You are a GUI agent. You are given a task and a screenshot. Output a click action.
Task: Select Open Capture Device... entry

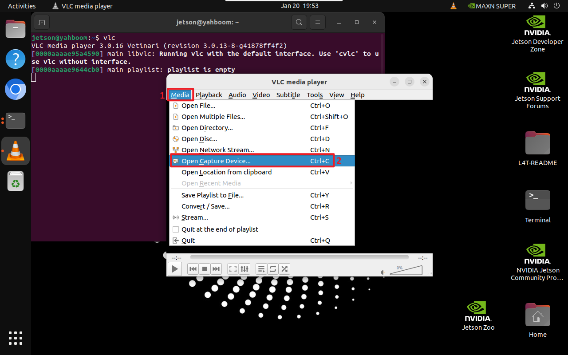point(262,161)
